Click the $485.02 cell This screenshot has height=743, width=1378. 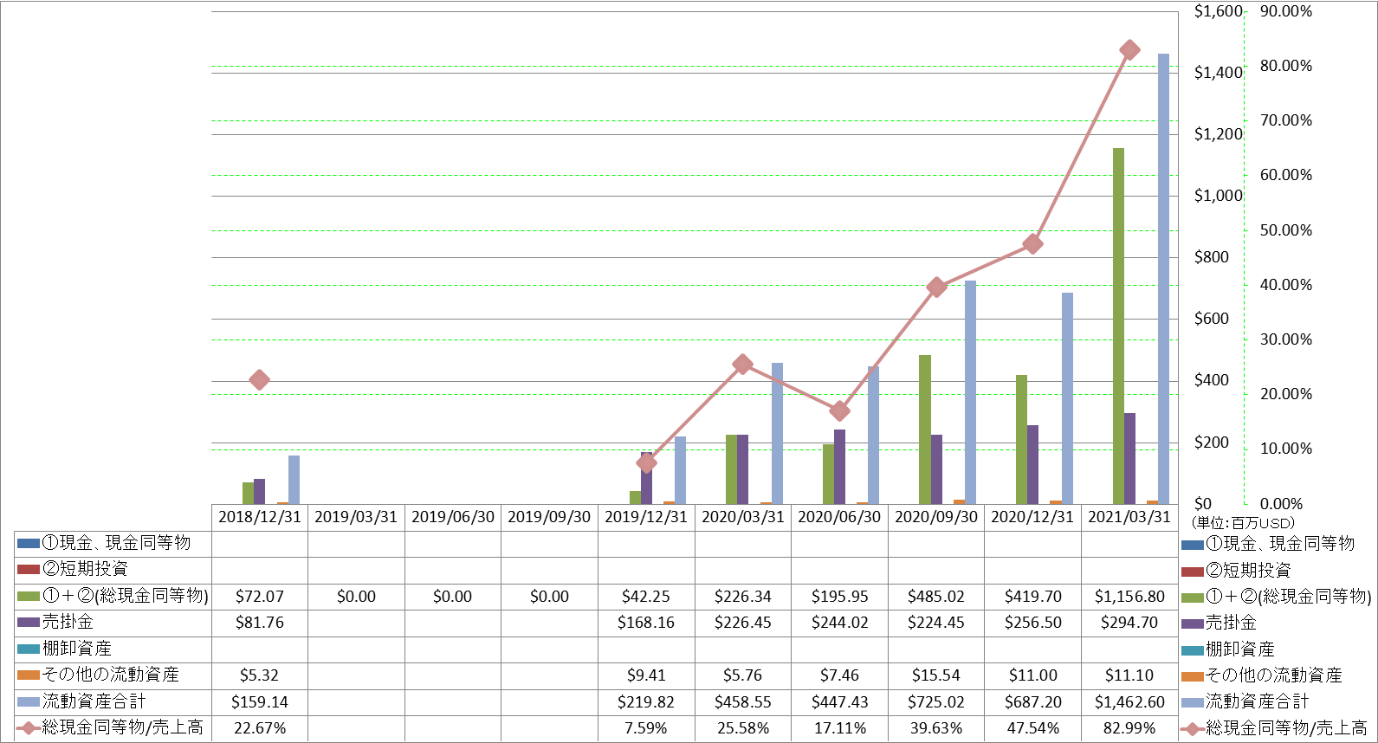point(936,597)
